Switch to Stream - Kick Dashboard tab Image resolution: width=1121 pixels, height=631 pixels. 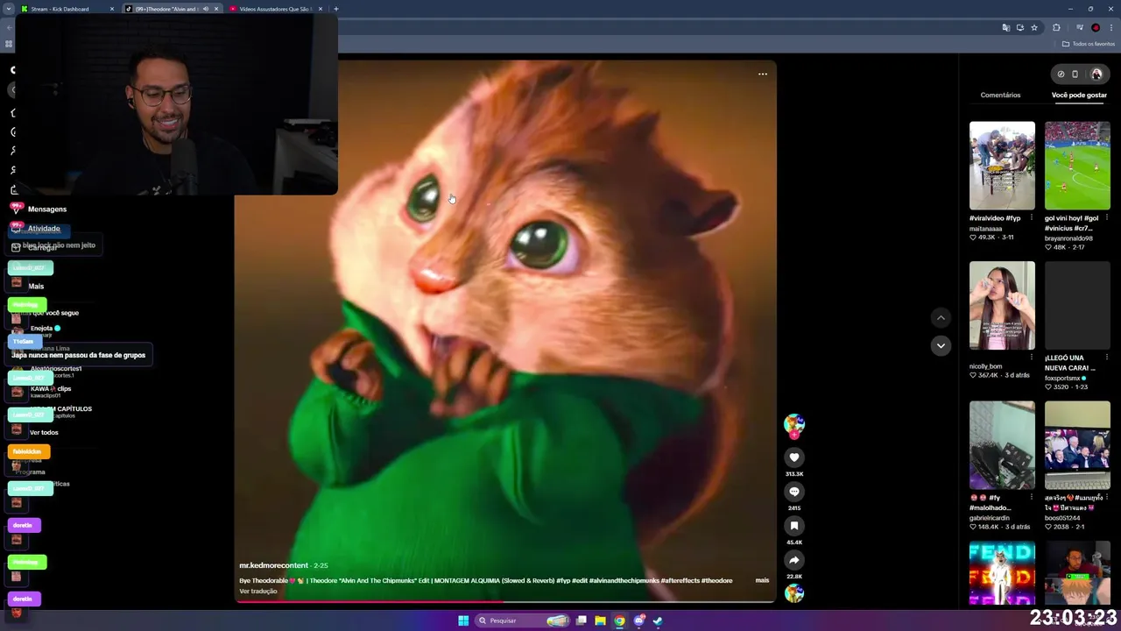click(67, 9)
